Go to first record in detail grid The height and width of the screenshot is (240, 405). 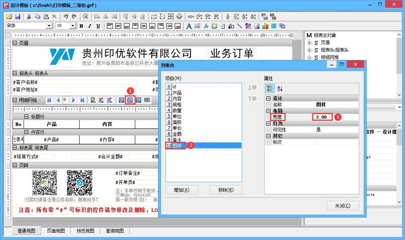point(49,100)
